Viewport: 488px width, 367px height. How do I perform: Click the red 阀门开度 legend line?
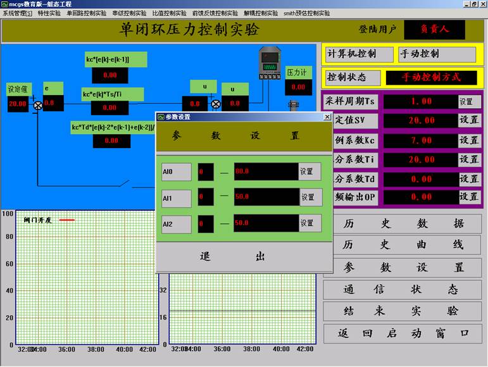(x=66, y=220)
